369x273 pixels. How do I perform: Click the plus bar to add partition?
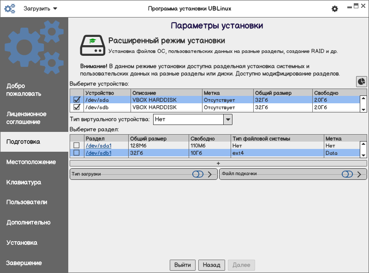[x=218, y=163]
